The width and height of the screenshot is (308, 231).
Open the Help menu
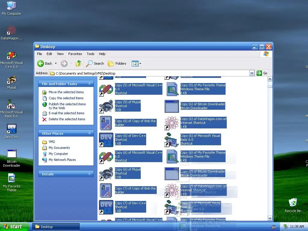pyautogui.click(x=102, y=54)
